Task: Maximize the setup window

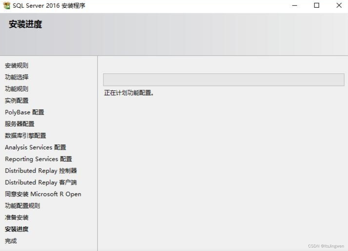Action: [317, 5]
